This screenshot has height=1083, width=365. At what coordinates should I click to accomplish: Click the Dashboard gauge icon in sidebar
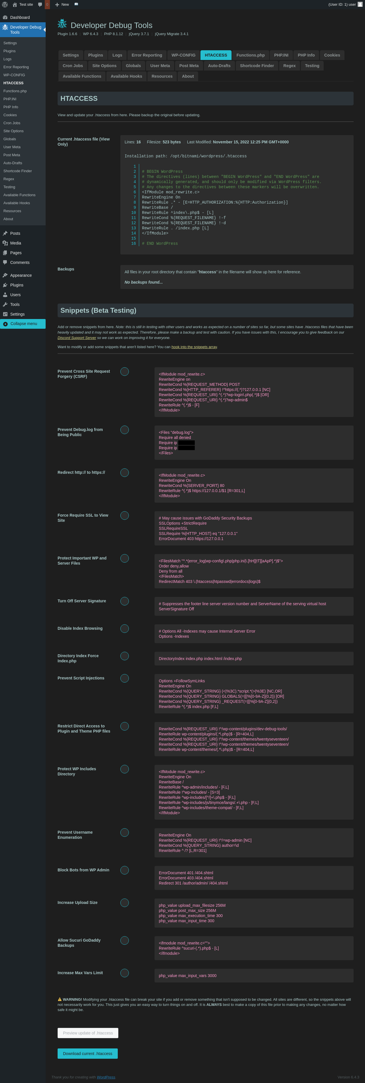[x=5, y=18]
